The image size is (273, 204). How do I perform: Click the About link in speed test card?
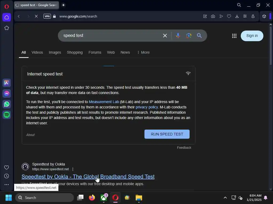(30, 135)
